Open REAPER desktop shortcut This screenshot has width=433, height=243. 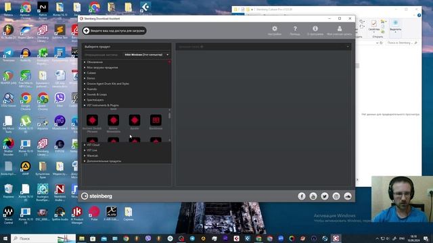click(x=9, y=77)
